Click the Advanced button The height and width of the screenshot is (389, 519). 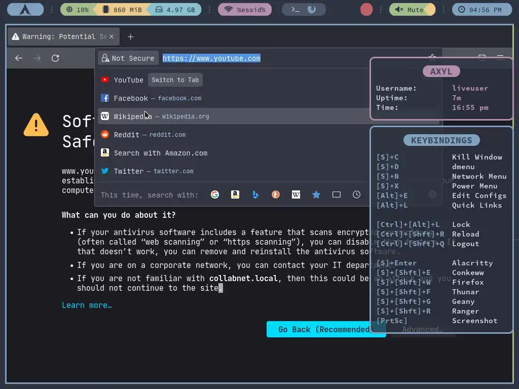[x=422, y=329]
